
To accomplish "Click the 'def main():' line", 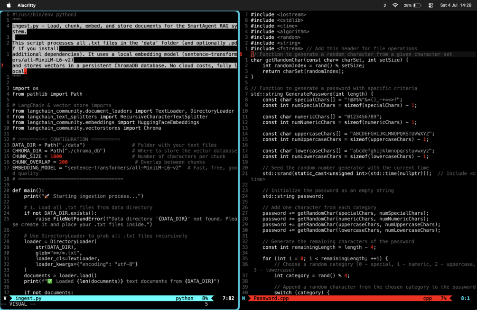I will [28, 190].
